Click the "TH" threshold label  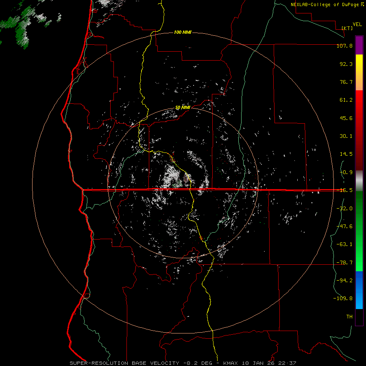click(x=349, y=317)
